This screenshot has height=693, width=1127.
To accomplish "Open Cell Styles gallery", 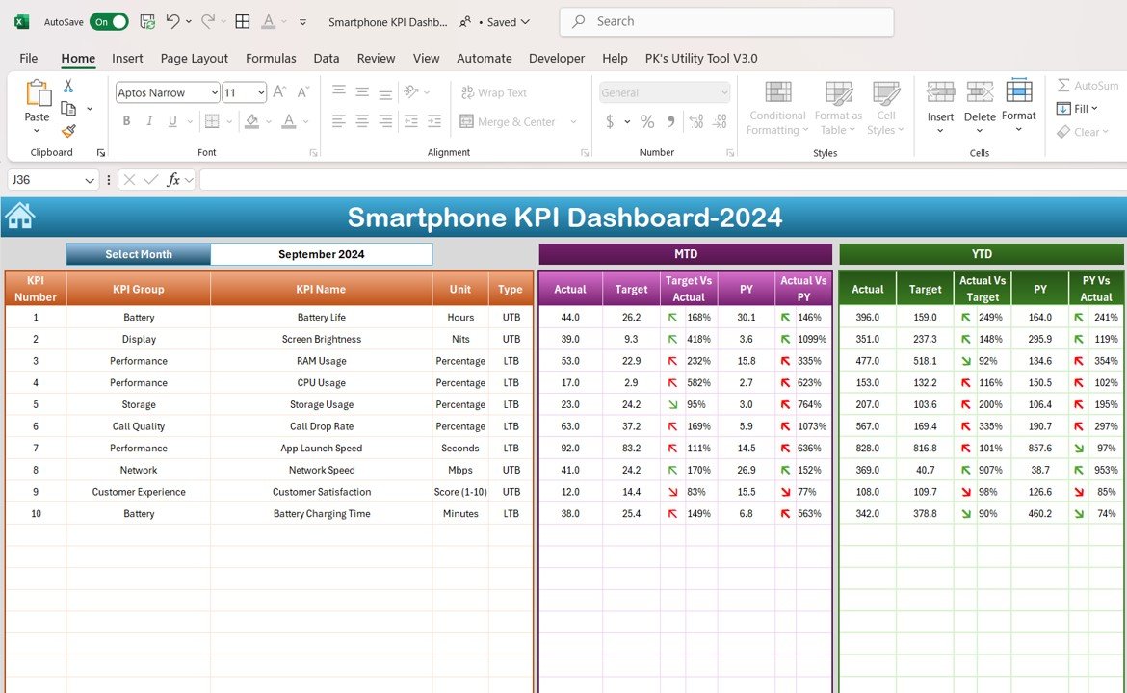I will point(885,108).
